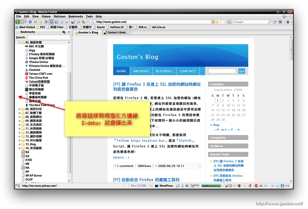Open the digg bookmark in sidebar
Viewport: 308px width, 209px height.
pos(30,50)
